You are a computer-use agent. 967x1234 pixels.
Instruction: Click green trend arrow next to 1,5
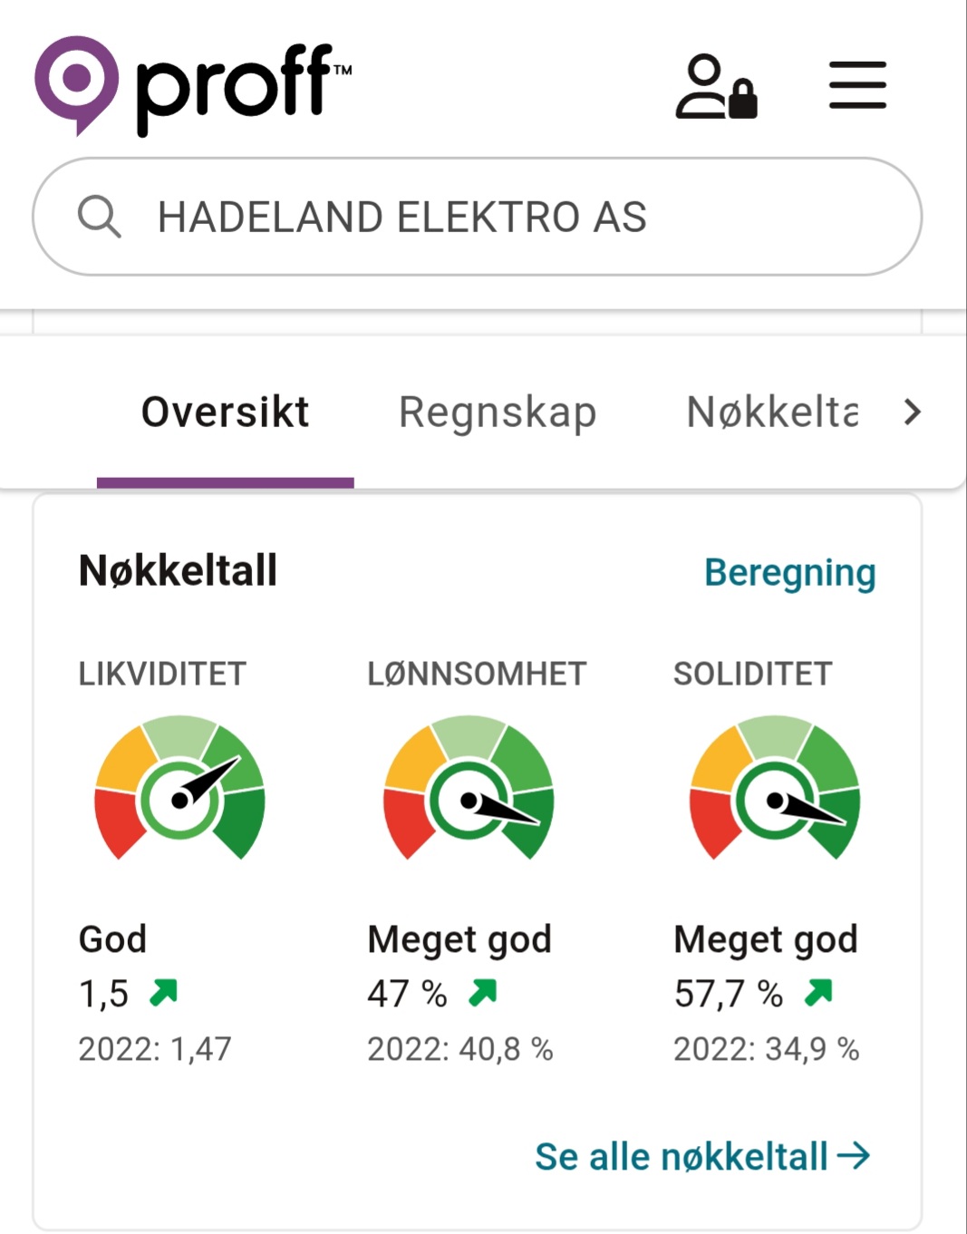[x=164, y=993]
